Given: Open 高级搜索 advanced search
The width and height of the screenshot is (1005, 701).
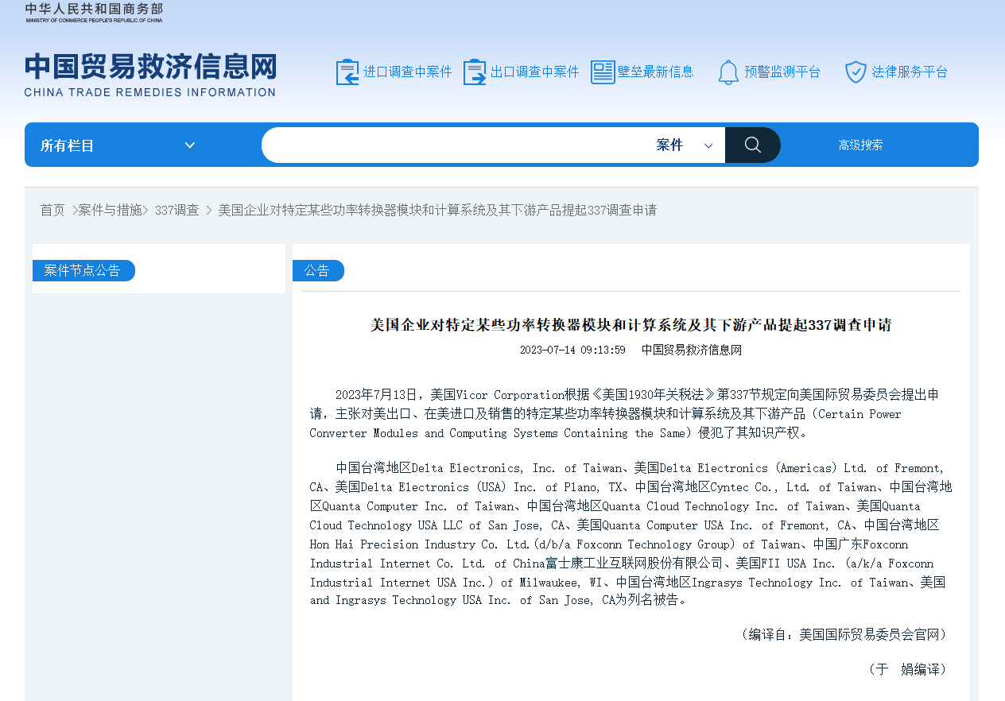Looking at the screenshot, I should click(860, 145).
